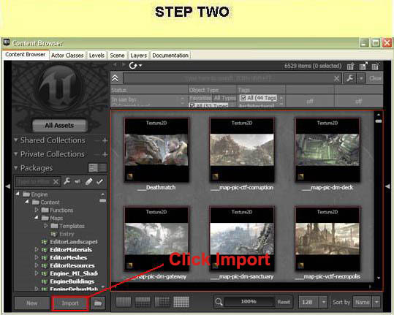This screenshot has height=315, width=394.
Task: Collapse the left panel with the arrow
Action: click(x=8, y=186)
